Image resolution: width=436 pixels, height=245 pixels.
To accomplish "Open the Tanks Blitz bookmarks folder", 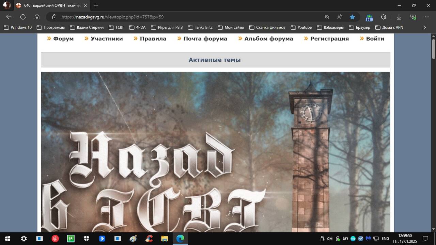I will (200, 27).
